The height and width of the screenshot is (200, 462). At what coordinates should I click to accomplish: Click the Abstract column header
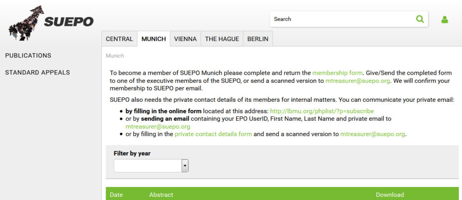point(161,195)
